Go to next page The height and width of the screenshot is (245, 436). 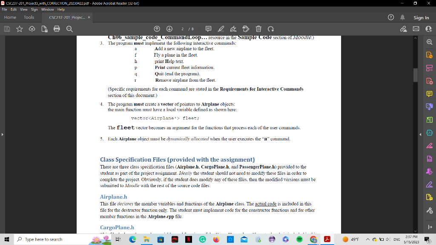click(x=169, y=29)
